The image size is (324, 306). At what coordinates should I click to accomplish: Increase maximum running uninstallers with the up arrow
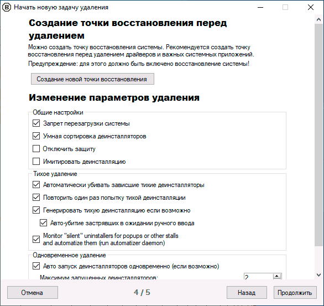click(277, 276)
